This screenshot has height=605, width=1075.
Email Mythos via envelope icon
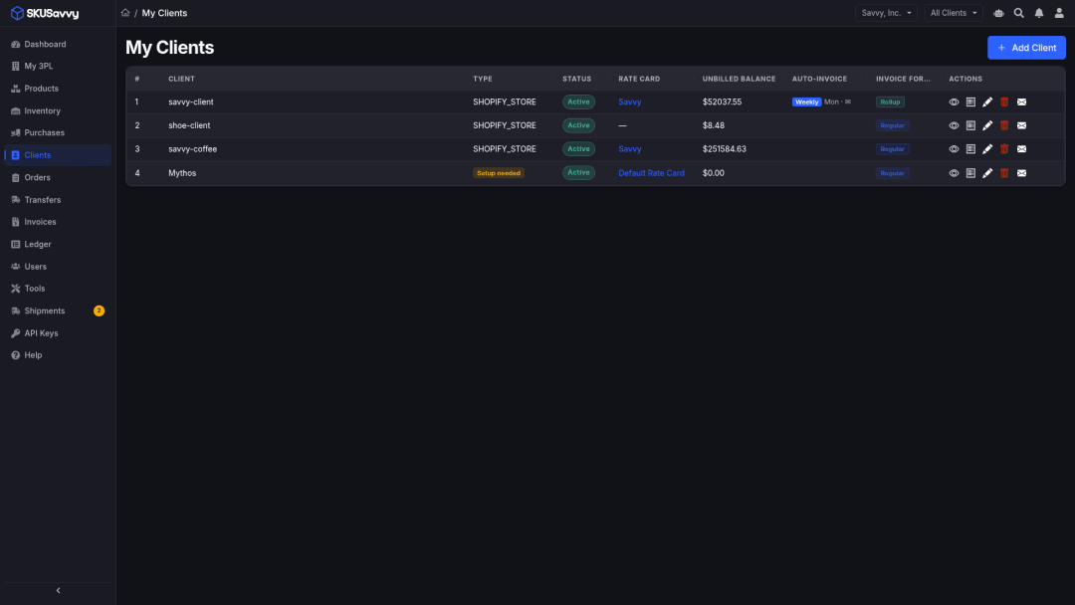pyautogui.click(x=1021, y=173)
